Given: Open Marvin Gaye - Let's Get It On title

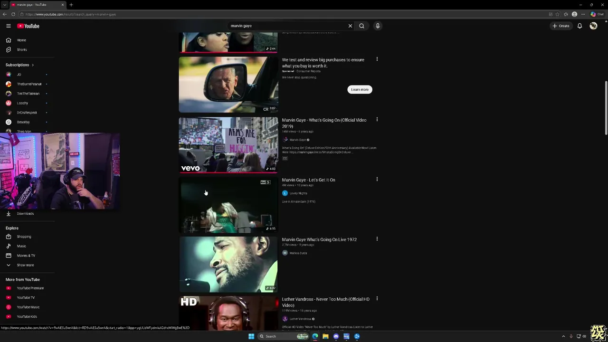Looking at the screenshot, I should pyautogui.click(x=308, y=180).
